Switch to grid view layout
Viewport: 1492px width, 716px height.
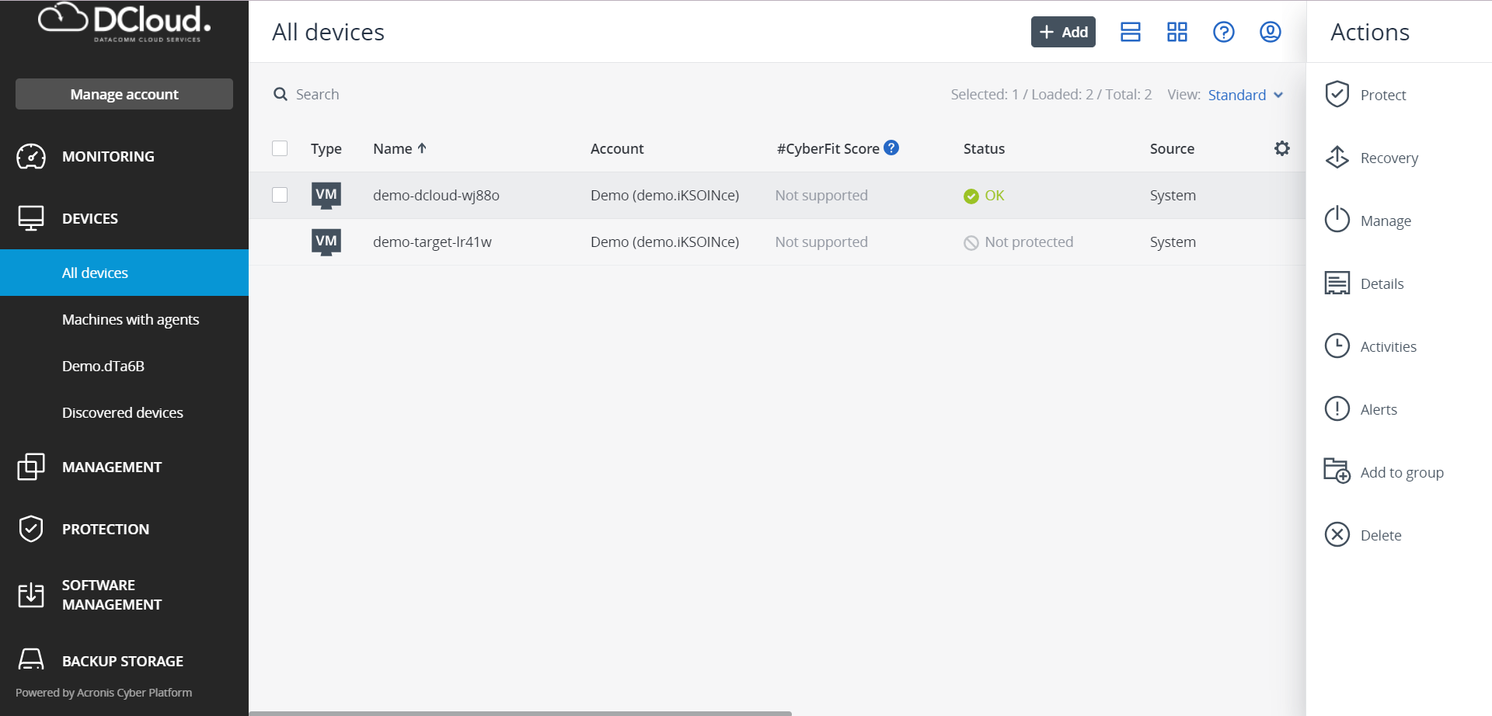point(1177,32)
